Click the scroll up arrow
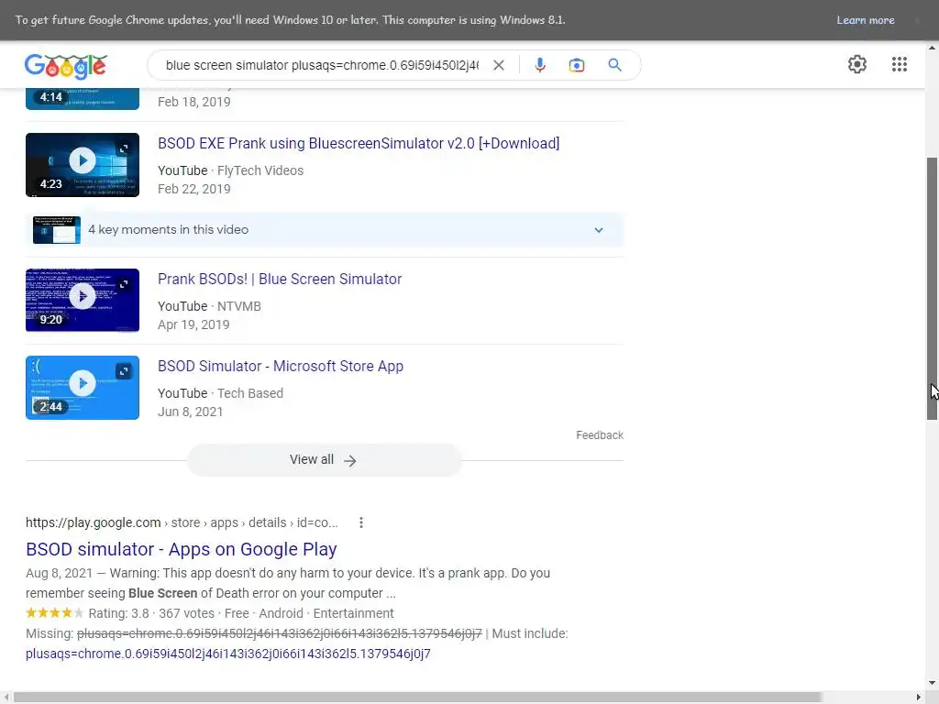 coord(932,48)
